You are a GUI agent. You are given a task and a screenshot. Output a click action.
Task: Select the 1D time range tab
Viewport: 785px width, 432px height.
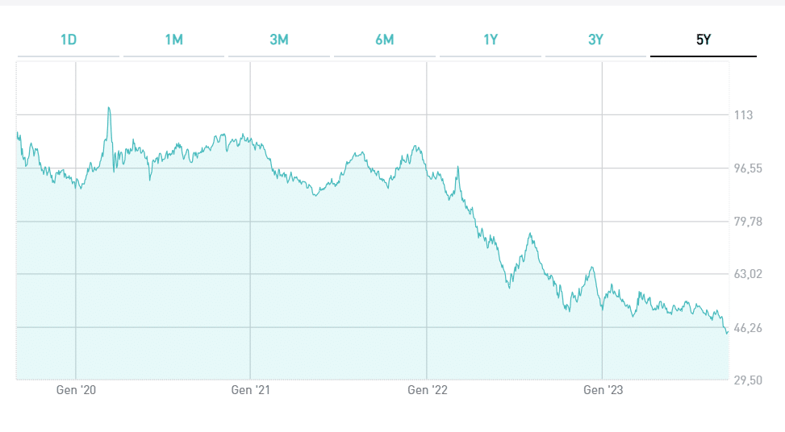tap(69, 39)
